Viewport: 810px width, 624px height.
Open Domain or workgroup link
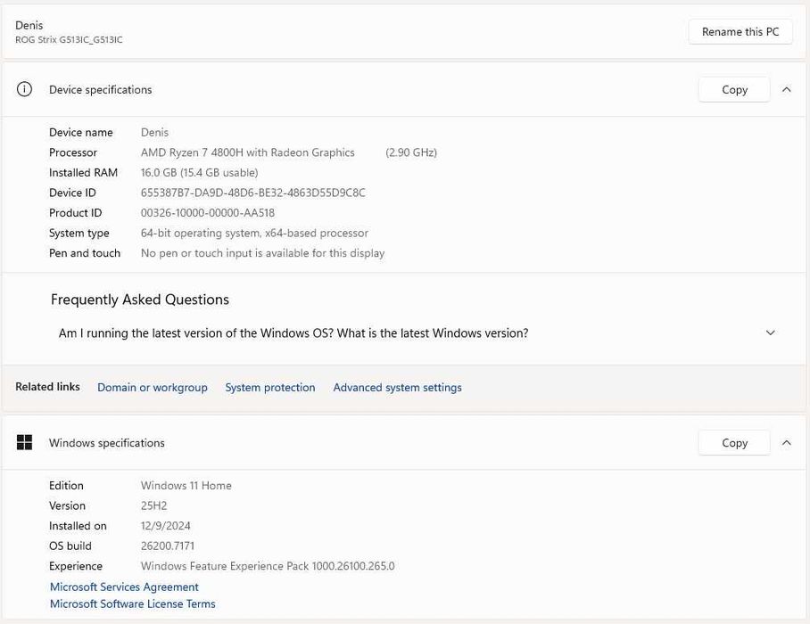pyautogui.click(x=153, y=388)
